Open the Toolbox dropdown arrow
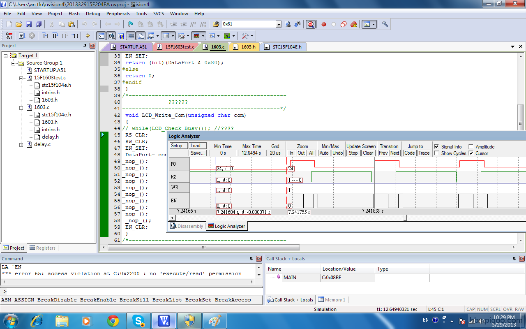This screenshot has width=526, height=329. click(252, 36)
